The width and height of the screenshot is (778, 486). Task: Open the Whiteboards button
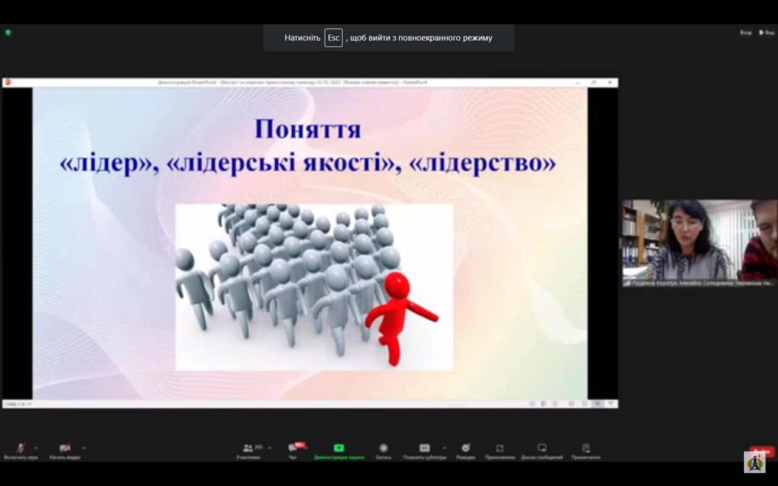(x=542, y=450)
